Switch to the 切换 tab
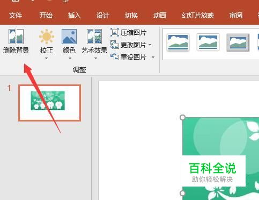 coord(131,16)
